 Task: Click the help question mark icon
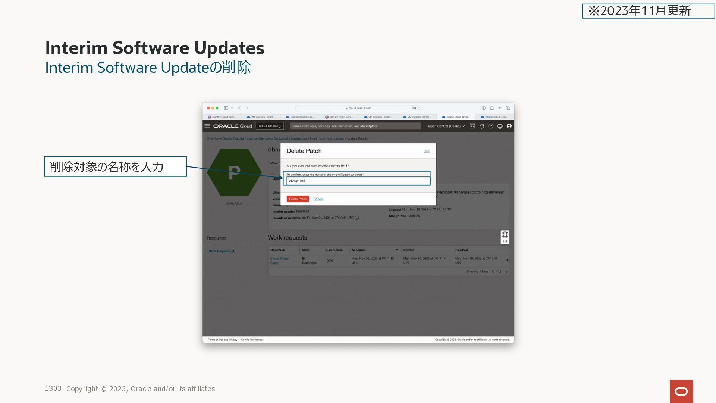coord(491,126)
